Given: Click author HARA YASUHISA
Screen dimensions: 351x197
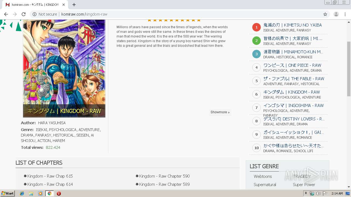Looking at the screenshot, I should tap(52, 123).
